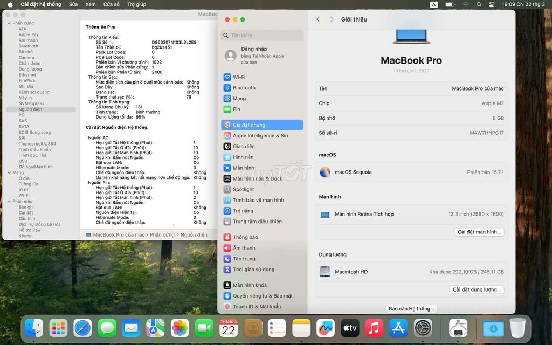Click the Tìm kiếm search field
Viewport: 552px width, 345px height.
point(261,34)
